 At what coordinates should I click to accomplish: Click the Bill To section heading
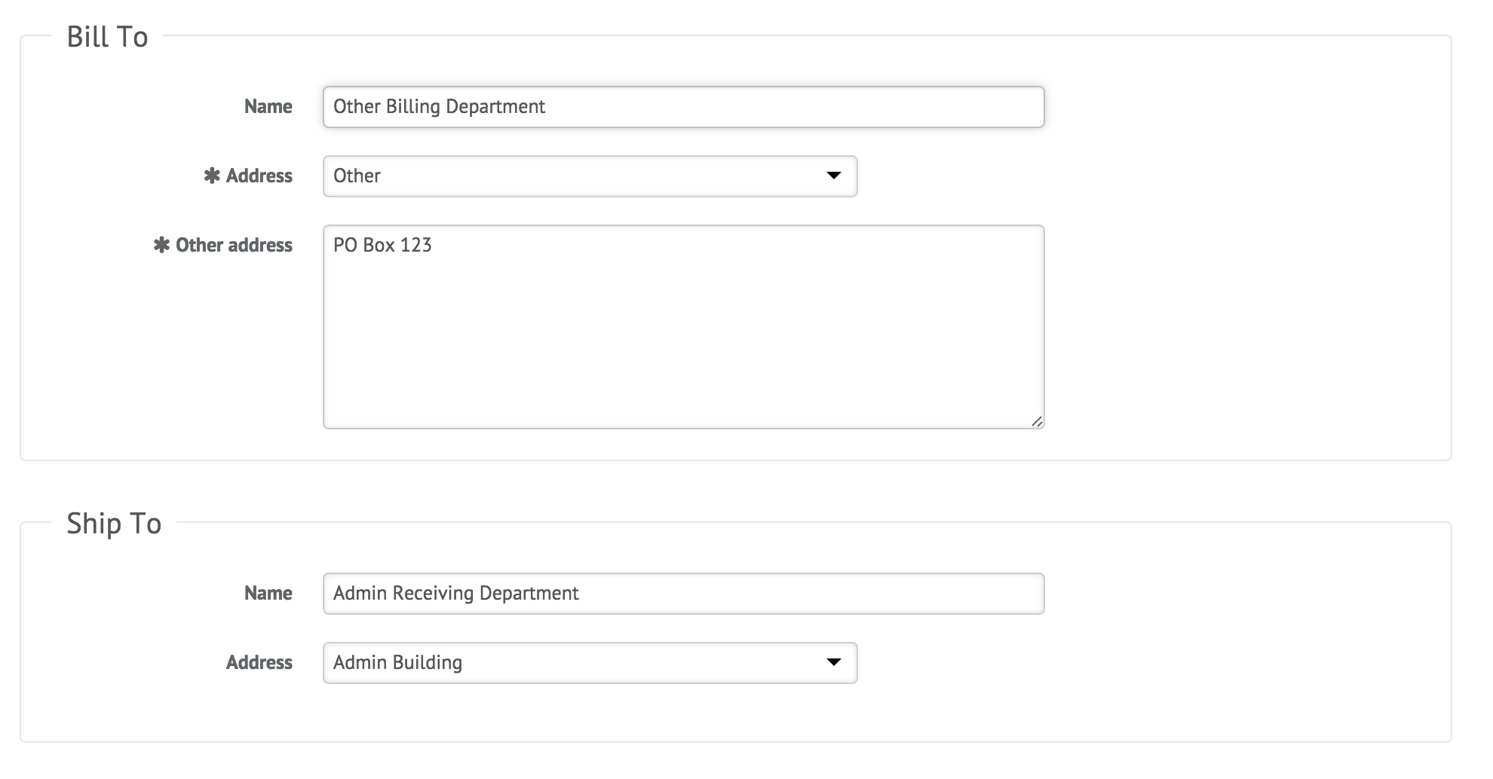point(107,37)
